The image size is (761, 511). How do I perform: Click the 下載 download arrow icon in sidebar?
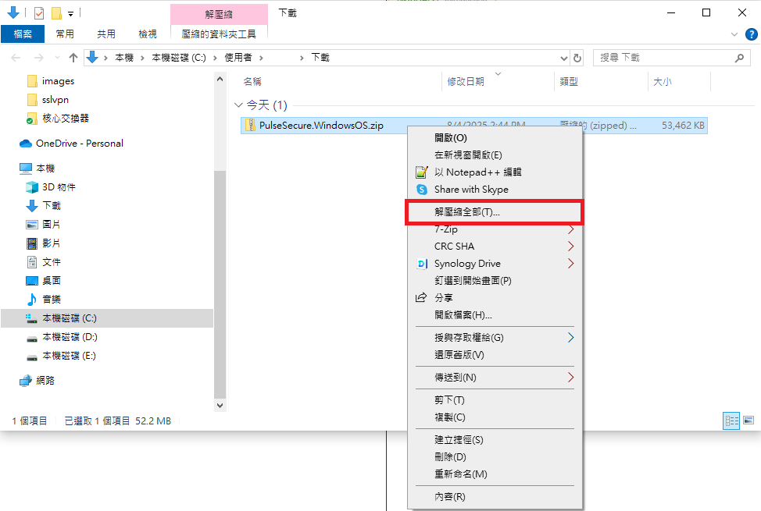tap(32, 206)
